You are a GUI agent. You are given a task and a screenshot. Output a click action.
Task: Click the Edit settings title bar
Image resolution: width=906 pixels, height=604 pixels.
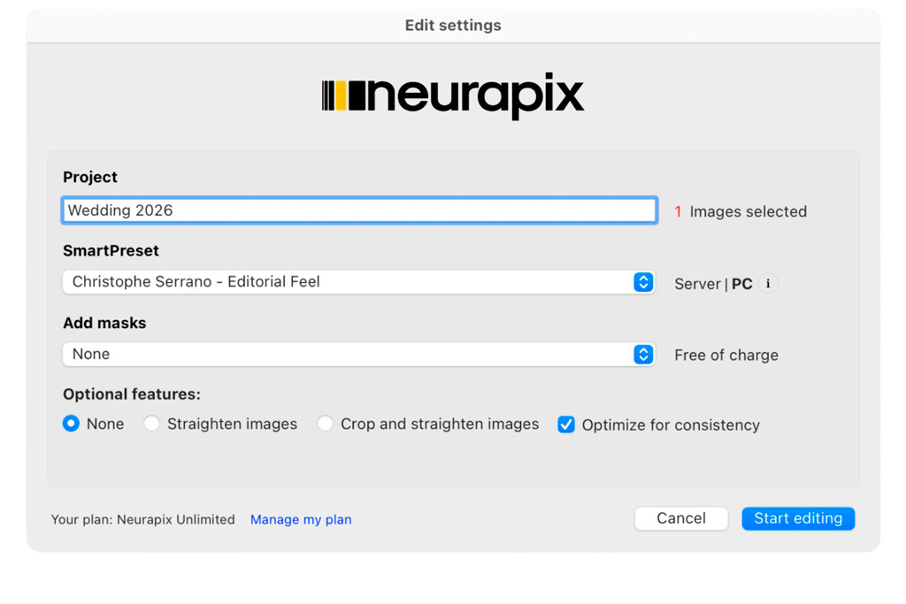pos(453,26)
